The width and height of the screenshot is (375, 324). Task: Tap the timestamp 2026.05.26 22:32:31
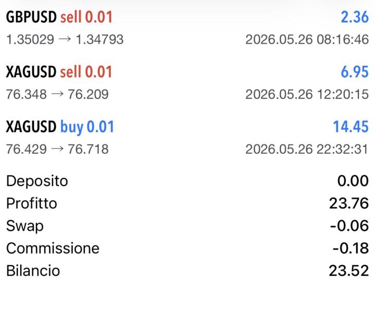307,149
